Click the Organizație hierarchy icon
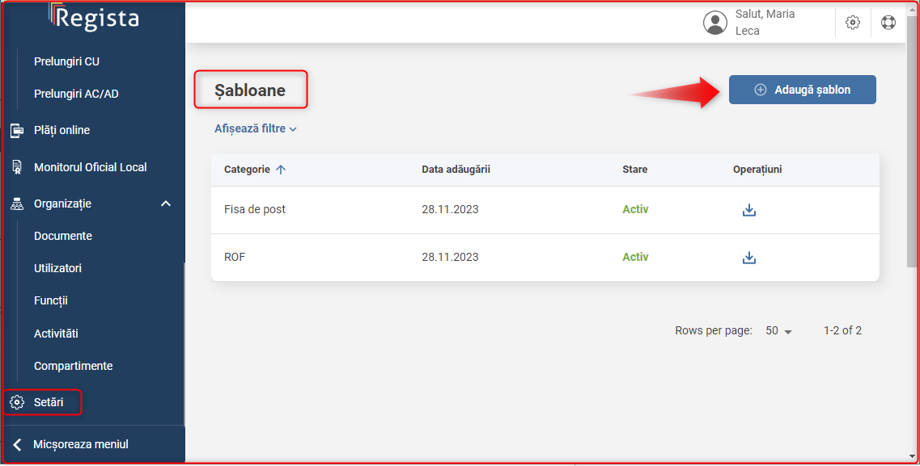The image size is (920, 466). [x=17, y=204]
